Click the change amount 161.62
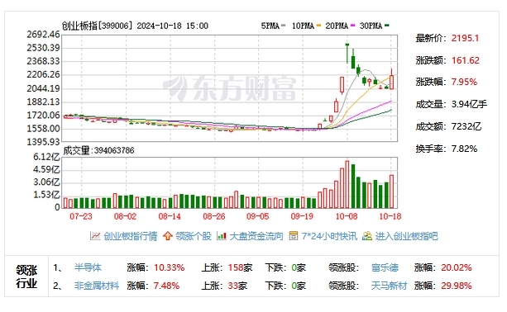This screenshot has width=507, height=312. 466,60
